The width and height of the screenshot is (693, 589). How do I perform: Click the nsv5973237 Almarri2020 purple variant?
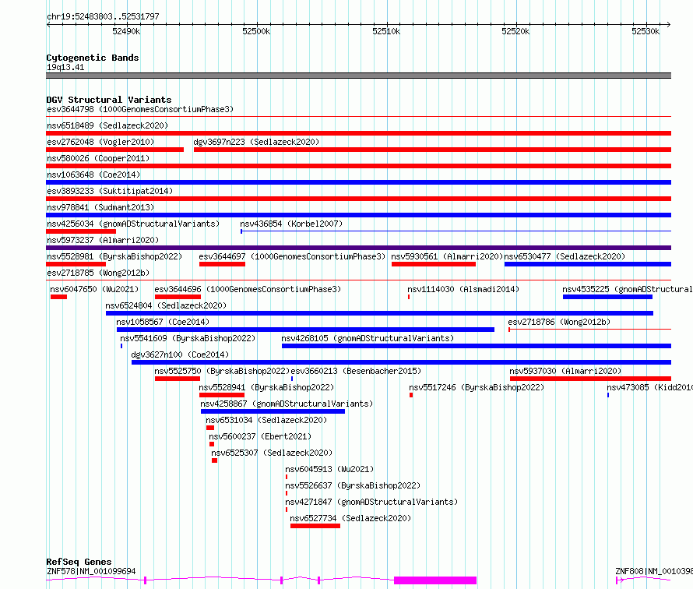coord(358,248)
